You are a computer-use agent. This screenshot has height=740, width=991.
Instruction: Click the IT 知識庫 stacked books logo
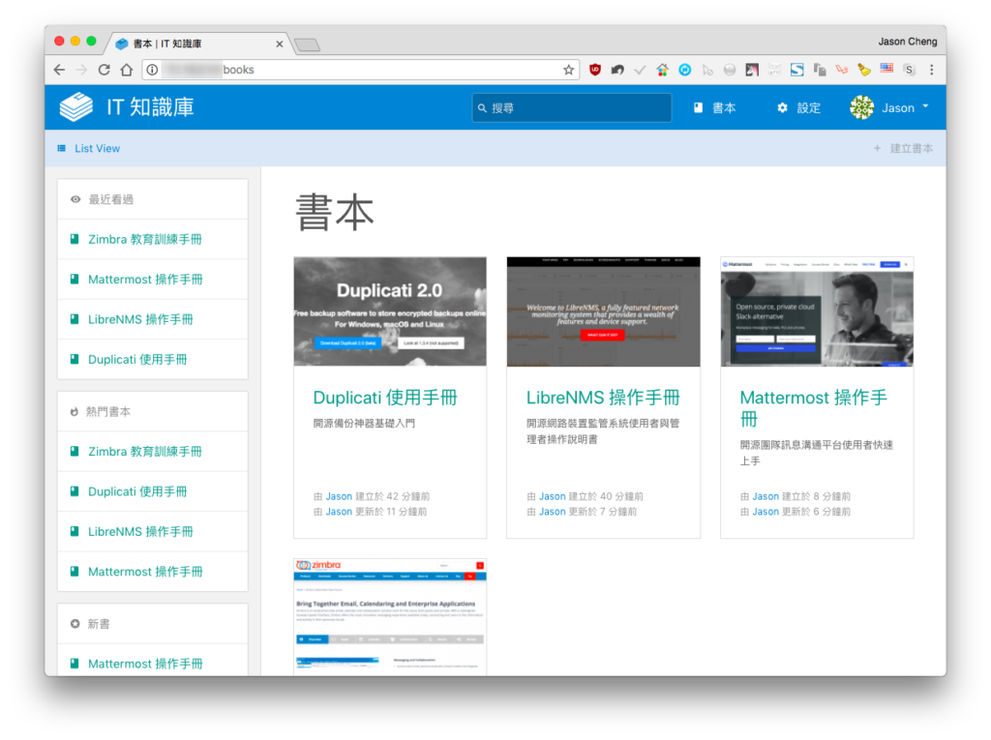(75, 107)
